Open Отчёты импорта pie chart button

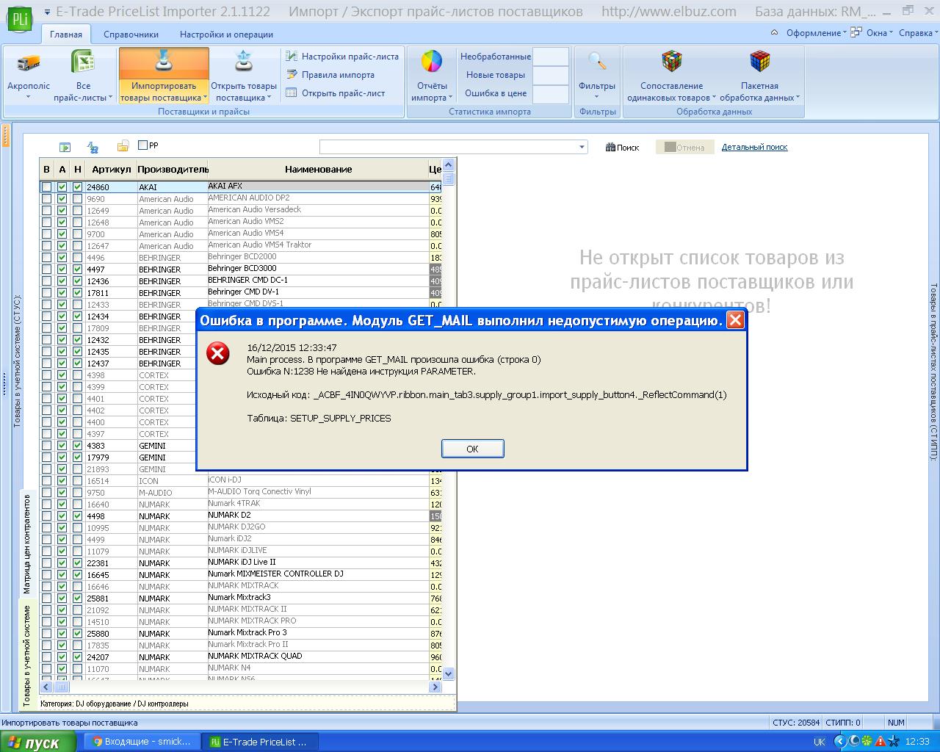coord(431,75)
